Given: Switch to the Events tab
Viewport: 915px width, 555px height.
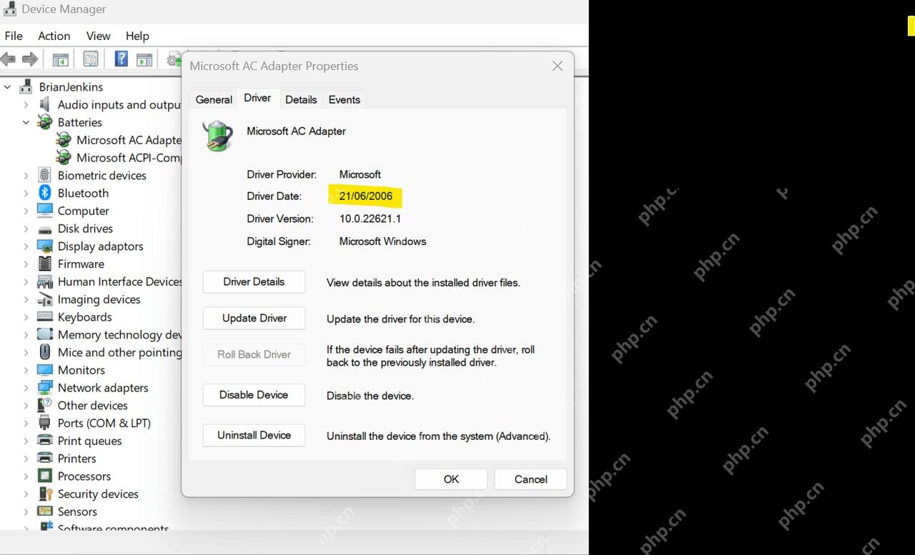Looking at the screenshot, I should [345, 100].
